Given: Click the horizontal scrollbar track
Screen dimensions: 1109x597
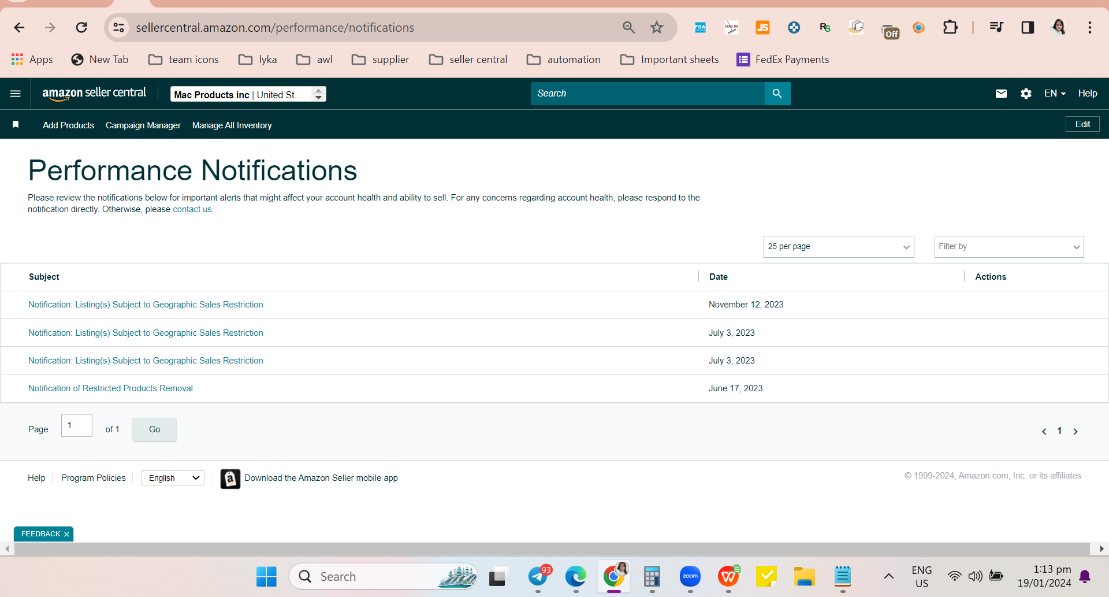Looking at the screenshot, I should (x=552, y=548).
